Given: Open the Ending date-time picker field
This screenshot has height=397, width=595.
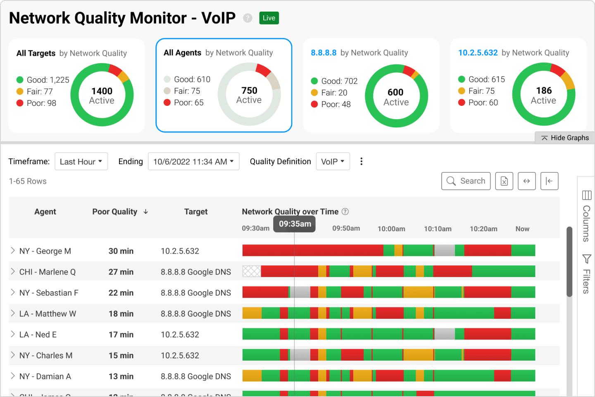Looking at the screenshot, I should point(193,161).
